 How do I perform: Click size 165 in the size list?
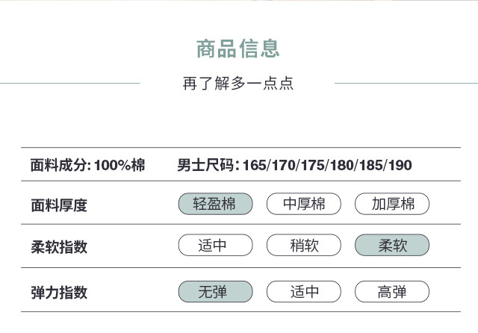point(255,165)
